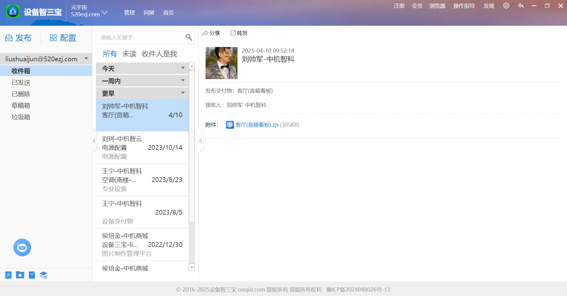Click the mail envelope icon at bottom

pos(32,275)
